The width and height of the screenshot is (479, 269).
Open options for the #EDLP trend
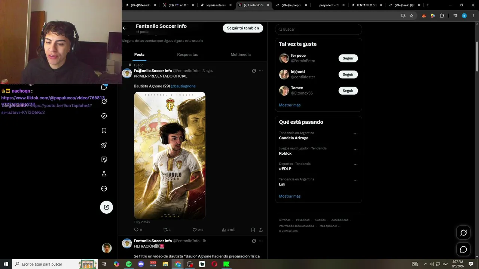356,165
